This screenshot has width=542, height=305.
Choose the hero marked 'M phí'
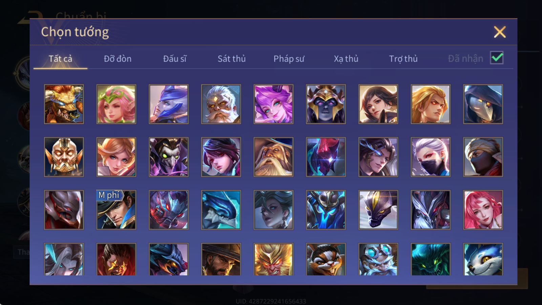(x=116, y=210)
